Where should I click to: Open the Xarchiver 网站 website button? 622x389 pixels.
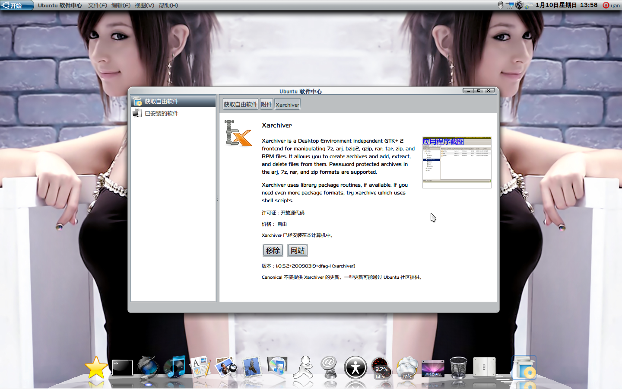tap(298, 250)
